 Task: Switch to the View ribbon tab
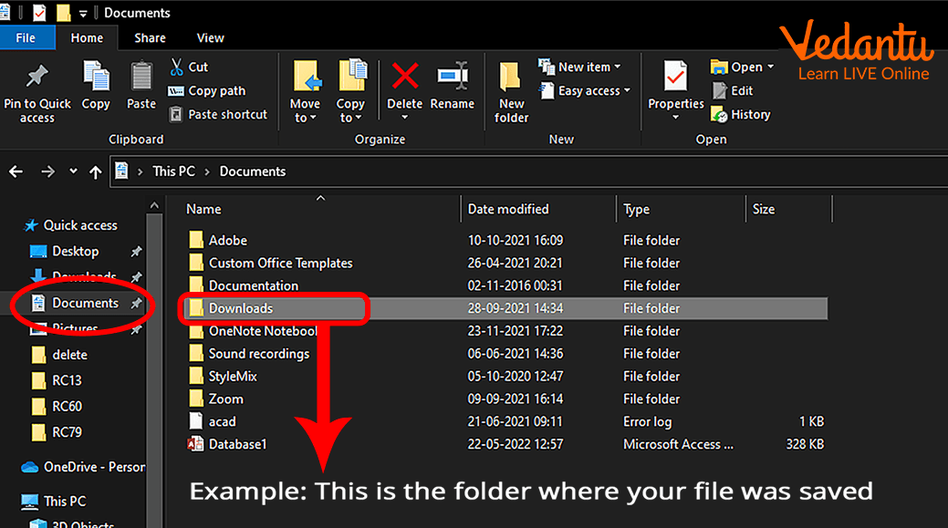click(x=210, y=37)
